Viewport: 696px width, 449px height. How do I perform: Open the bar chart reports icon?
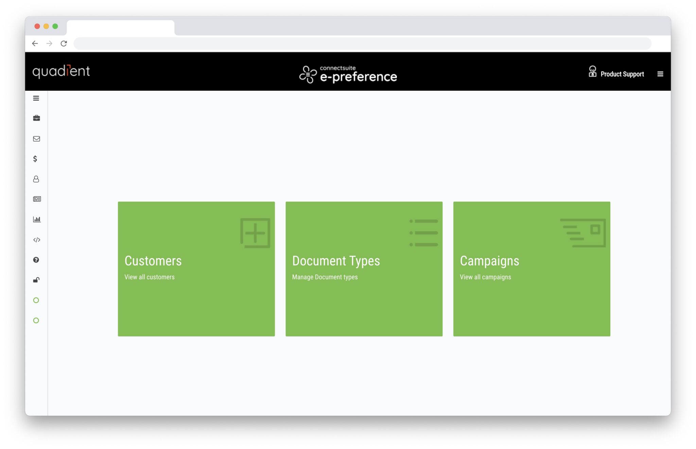37,219
